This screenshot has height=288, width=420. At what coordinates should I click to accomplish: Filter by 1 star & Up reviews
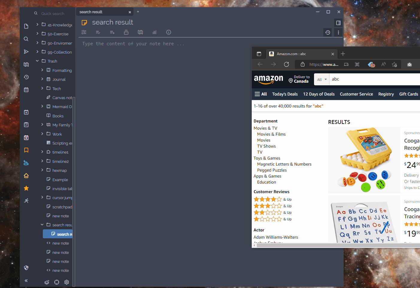[x=272, y=219]
